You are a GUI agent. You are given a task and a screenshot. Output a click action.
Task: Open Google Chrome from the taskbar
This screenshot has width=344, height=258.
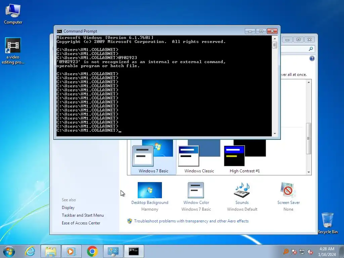(92, 251)
